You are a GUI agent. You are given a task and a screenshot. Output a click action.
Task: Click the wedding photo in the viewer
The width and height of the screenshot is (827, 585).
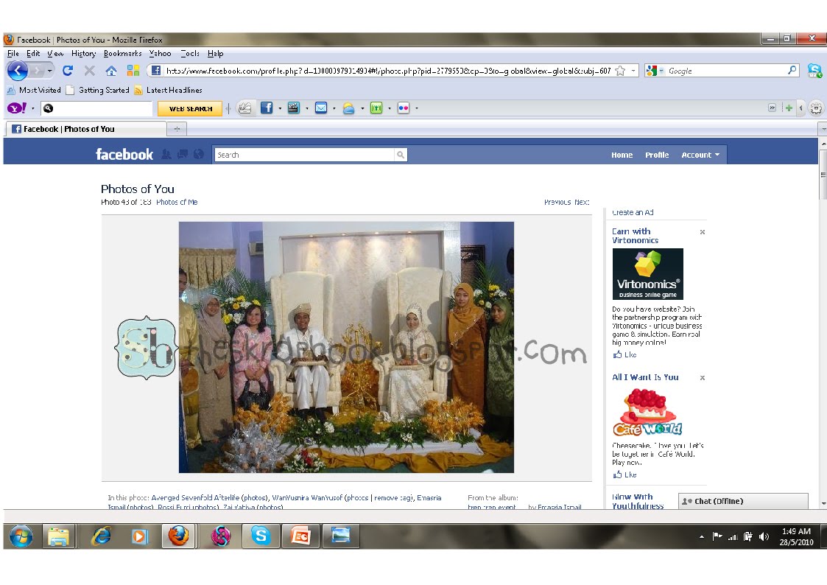[346, 347]
